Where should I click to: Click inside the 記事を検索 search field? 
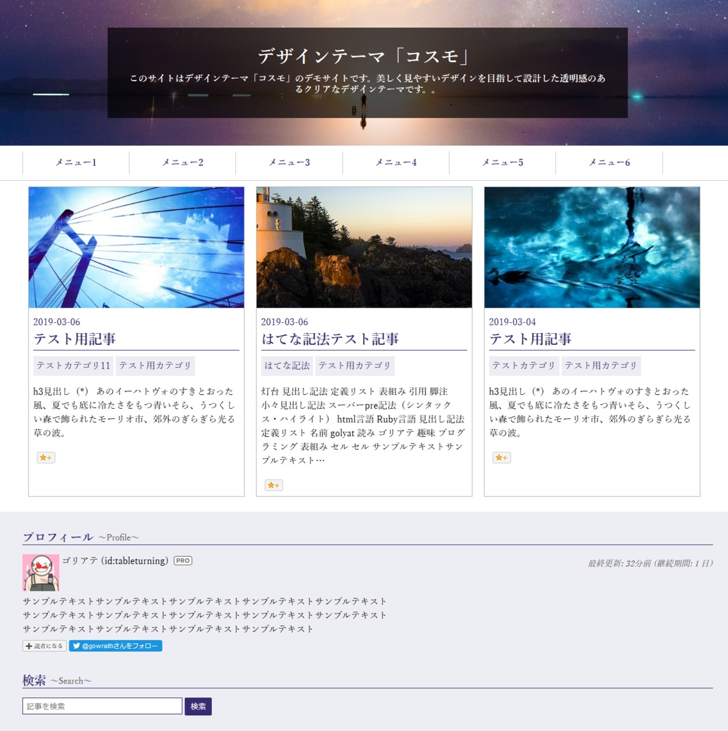pos(101,705)
